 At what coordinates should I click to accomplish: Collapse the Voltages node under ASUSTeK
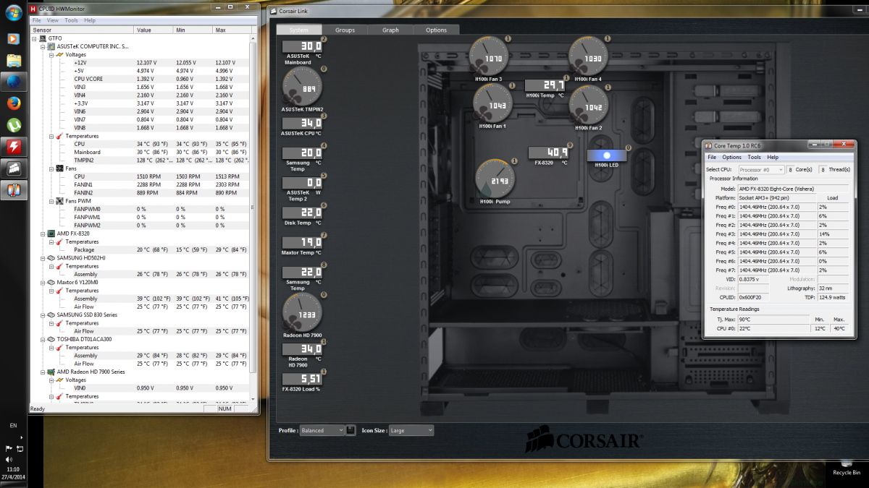click(x=51, y=54)
